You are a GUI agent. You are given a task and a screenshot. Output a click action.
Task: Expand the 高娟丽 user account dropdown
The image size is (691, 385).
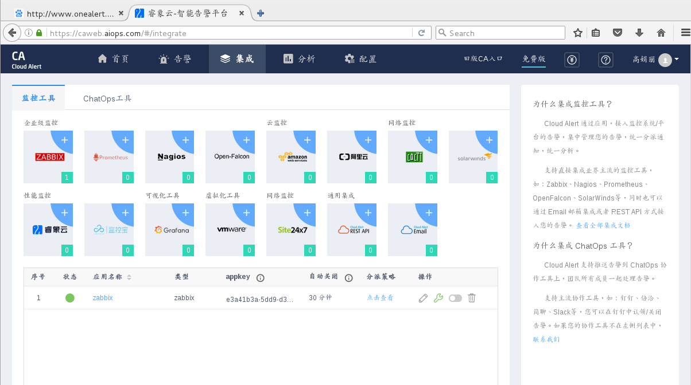[x=655, y=59]
